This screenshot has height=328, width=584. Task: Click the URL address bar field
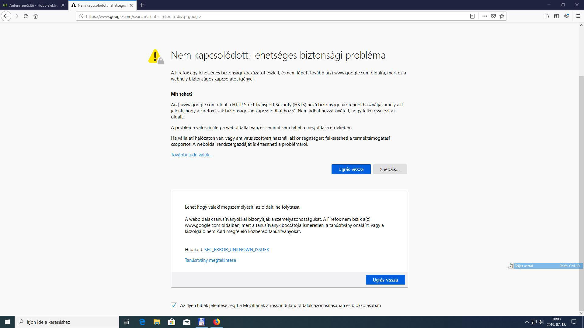pos(274,16)
